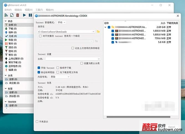
Task: Click the horizontal scrollbar under the file list
Action: point(138,117)
